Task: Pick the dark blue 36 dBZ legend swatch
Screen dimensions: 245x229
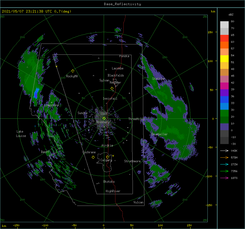Action: pos(224,99)
